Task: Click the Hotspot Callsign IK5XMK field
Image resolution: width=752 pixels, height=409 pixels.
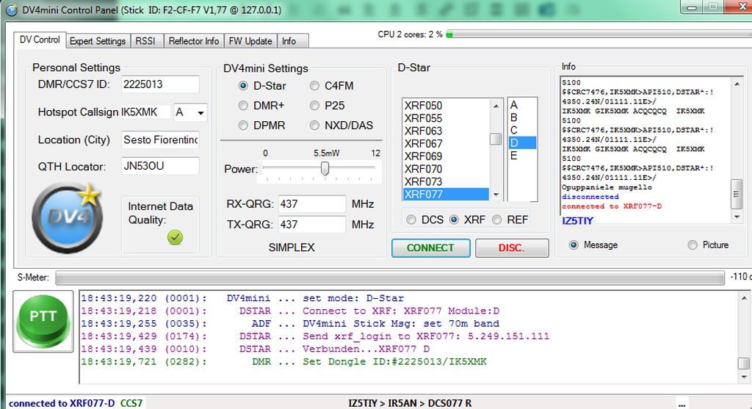Action: (x=145, y=112)
